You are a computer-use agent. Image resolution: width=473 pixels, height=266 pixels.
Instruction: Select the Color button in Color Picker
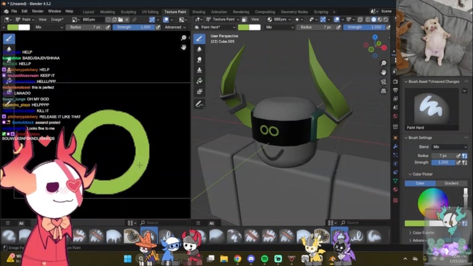tap(420, 184)
